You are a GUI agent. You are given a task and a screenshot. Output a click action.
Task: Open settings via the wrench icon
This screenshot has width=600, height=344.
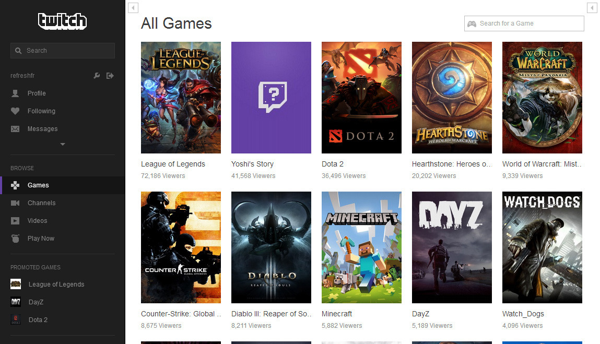click(x=97, y=76)
